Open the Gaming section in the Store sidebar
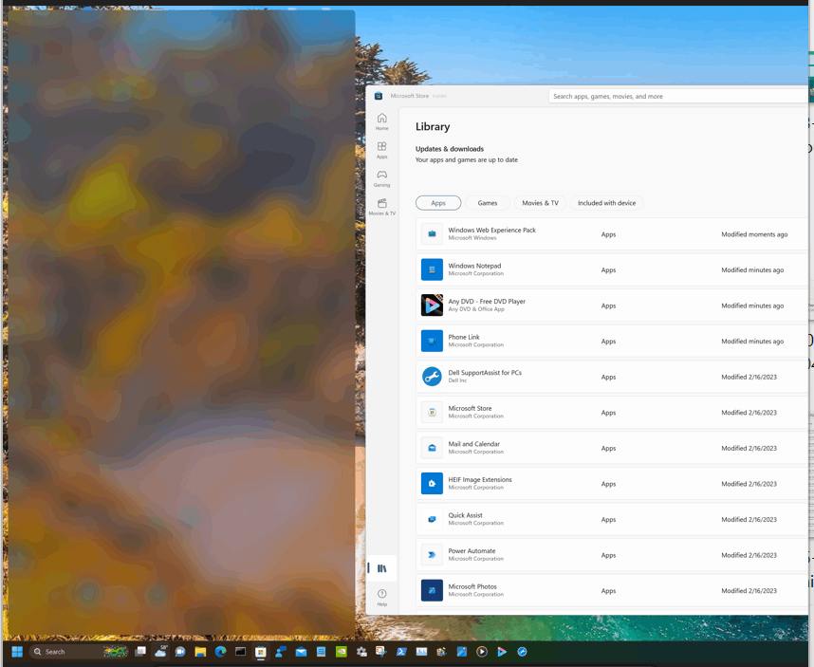 coord(381,178)
